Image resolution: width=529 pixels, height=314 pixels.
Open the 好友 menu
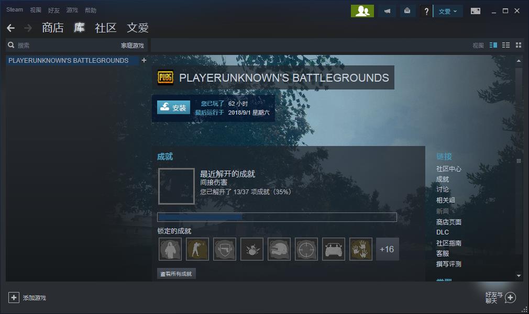pos(53,10)
